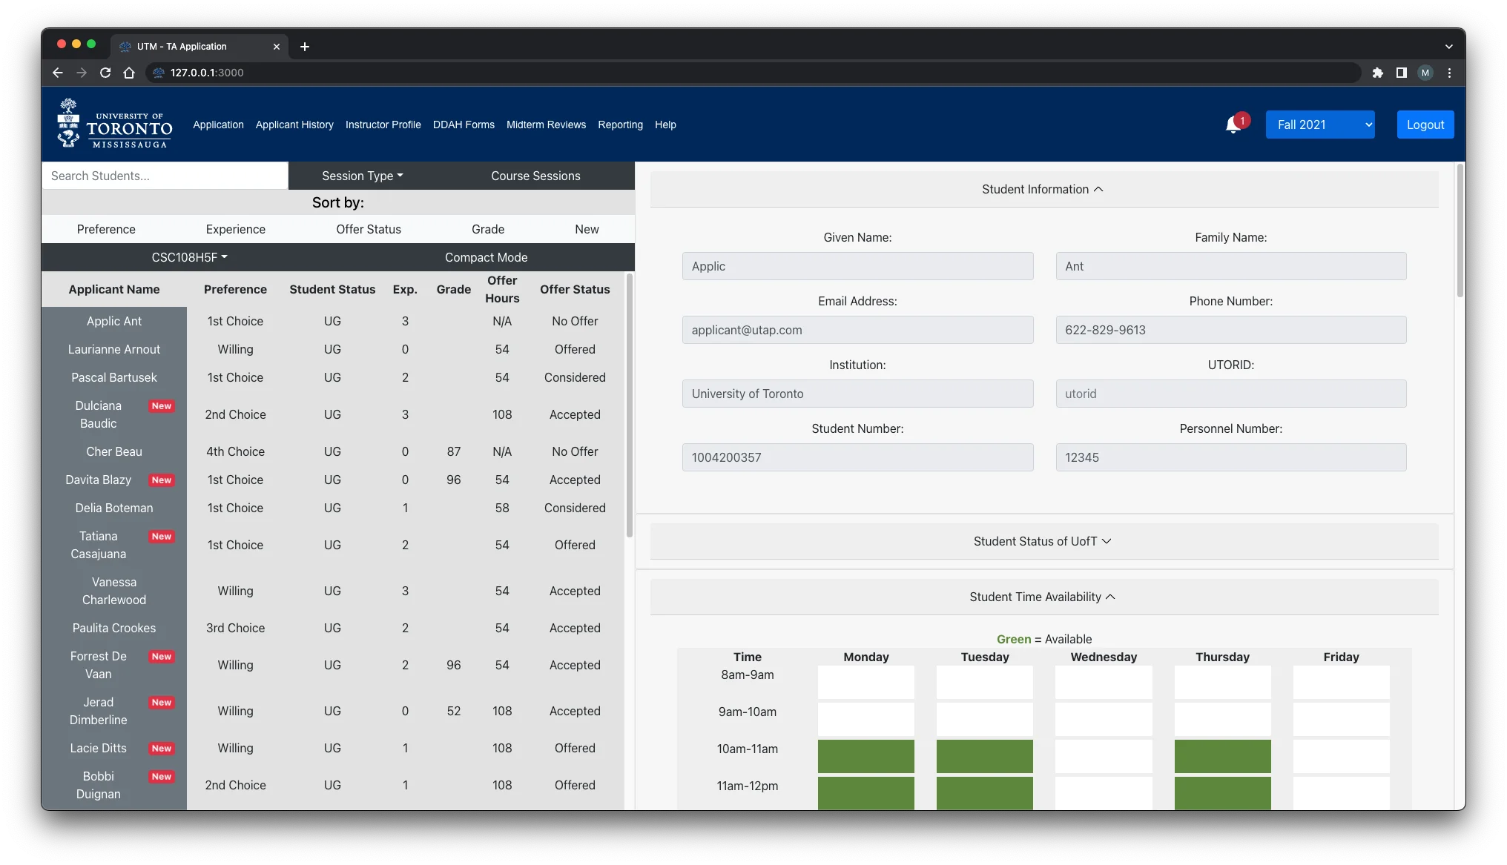Click the browser extensions puzzle icon
1507x865 pixels.
[1377, 73]
